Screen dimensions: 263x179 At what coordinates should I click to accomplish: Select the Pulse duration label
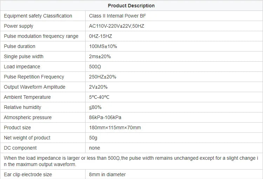coord(19,46)
